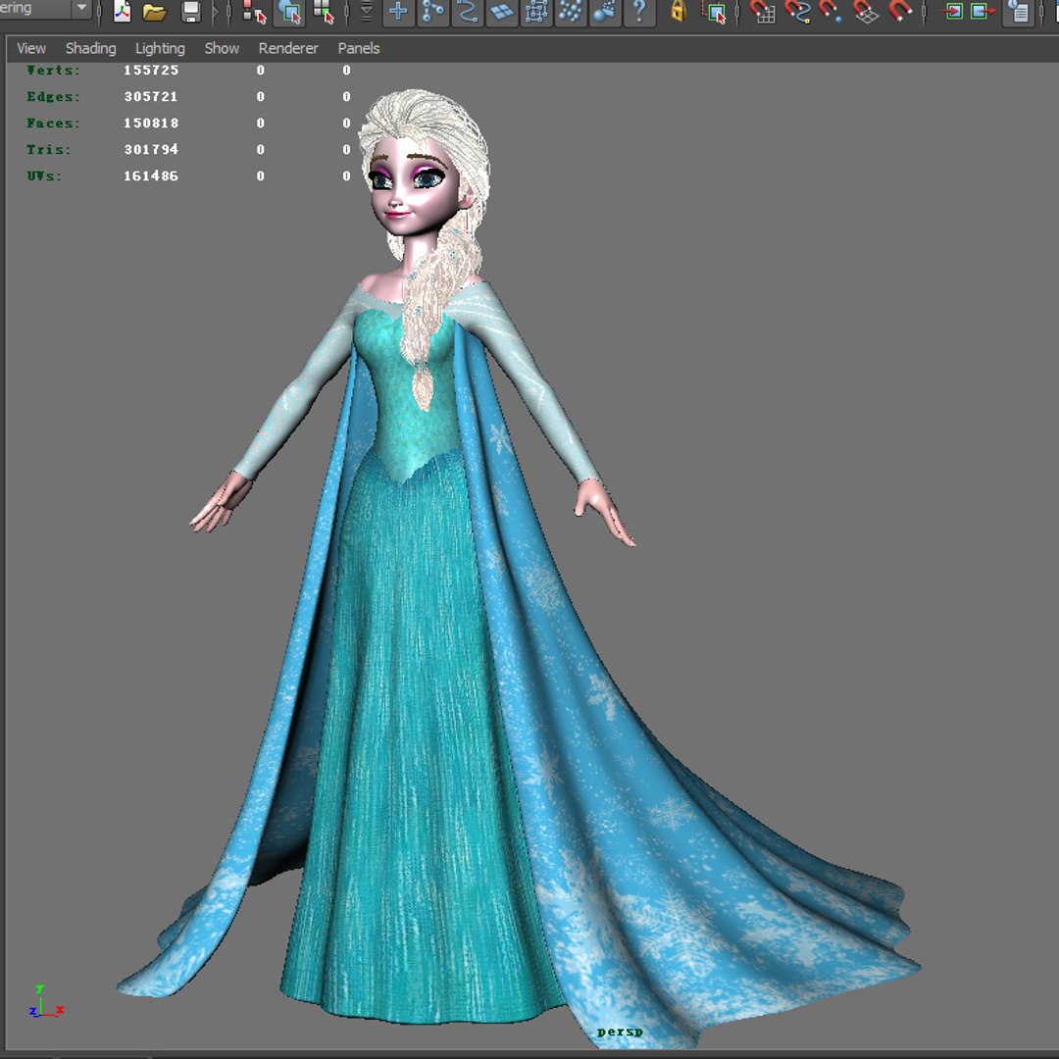Screen dimensions: 1059x1059
Task: Click the 'UVs:' heads-up display label
Action: pyautogui.click(x=44, y=176)
